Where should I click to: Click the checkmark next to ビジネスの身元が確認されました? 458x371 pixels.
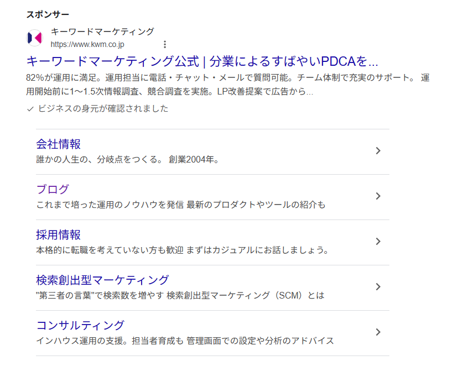click(x=30, y=109)
